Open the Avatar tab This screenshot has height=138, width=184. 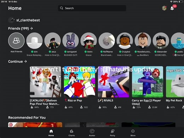tap(92, 133)
